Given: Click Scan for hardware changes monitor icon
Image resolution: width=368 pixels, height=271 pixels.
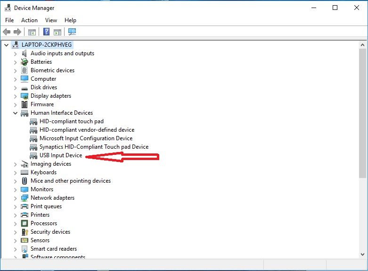Looking at the screenshot, I should 72,32.
